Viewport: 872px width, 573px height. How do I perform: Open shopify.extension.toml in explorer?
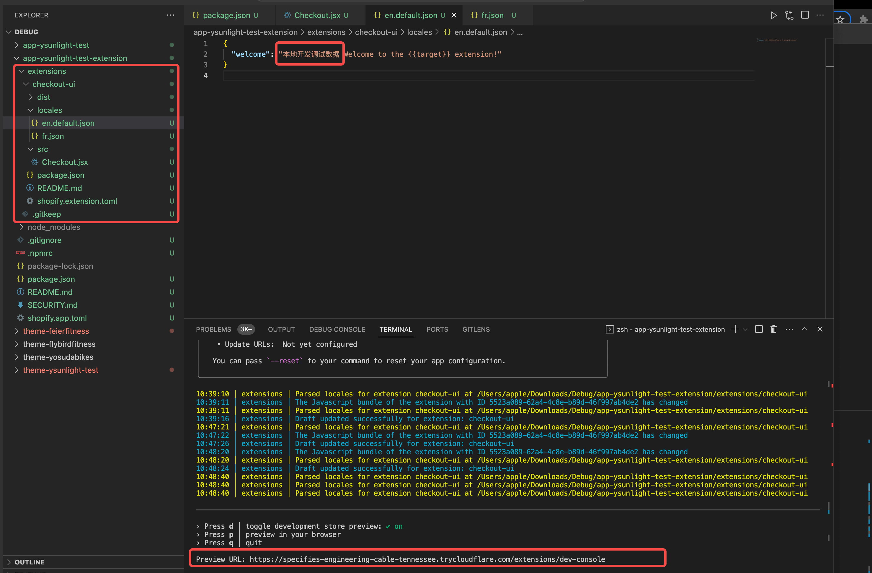pos(77,201)
